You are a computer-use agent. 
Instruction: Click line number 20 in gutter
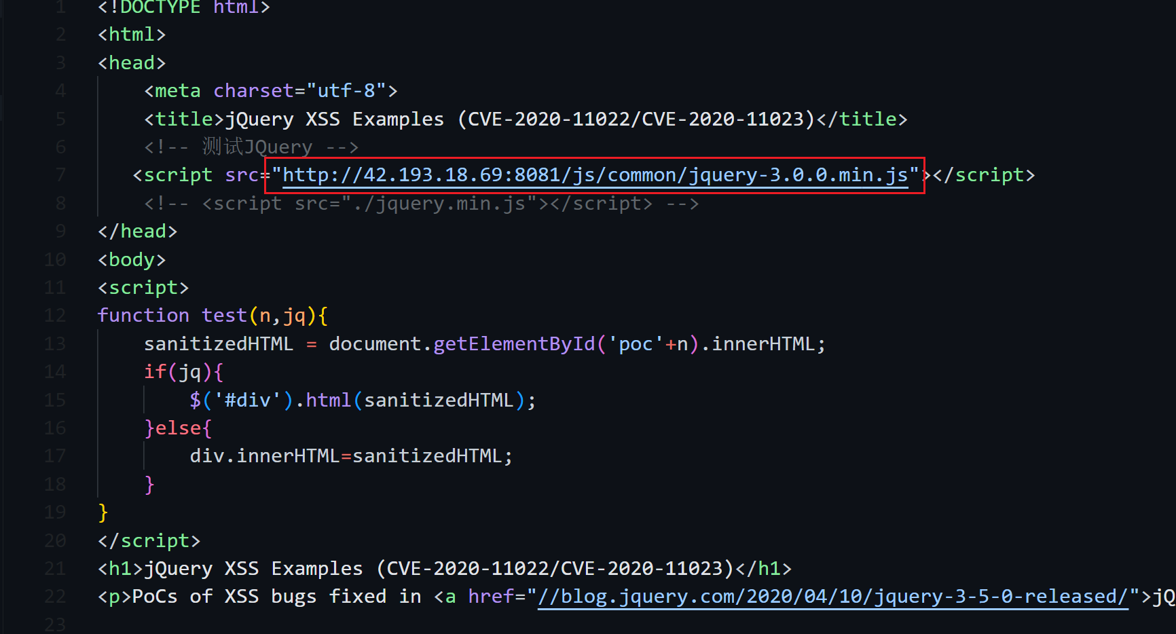pos(55,541)
